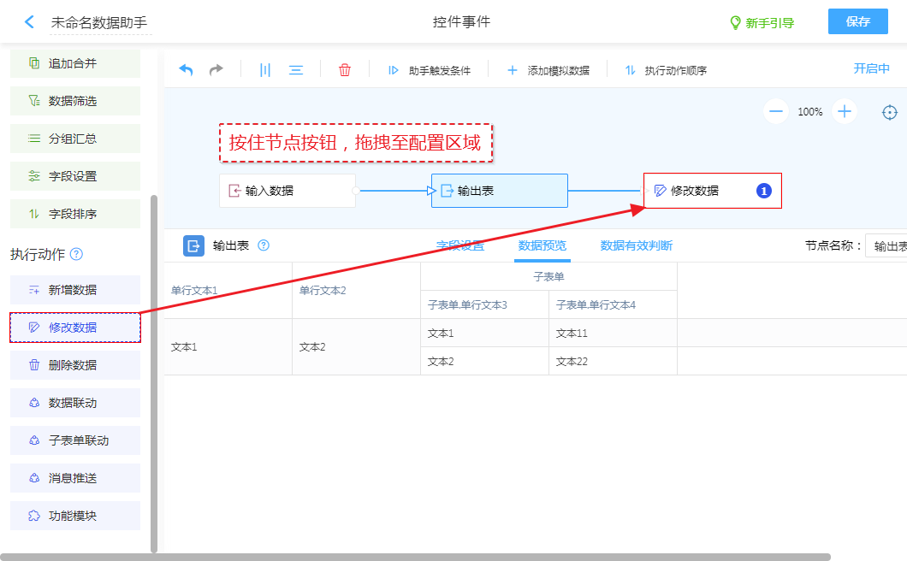Viewport: 907px width, 561px height.
Task: Click the 节点名称 input field
Action: tap(887, 246)
